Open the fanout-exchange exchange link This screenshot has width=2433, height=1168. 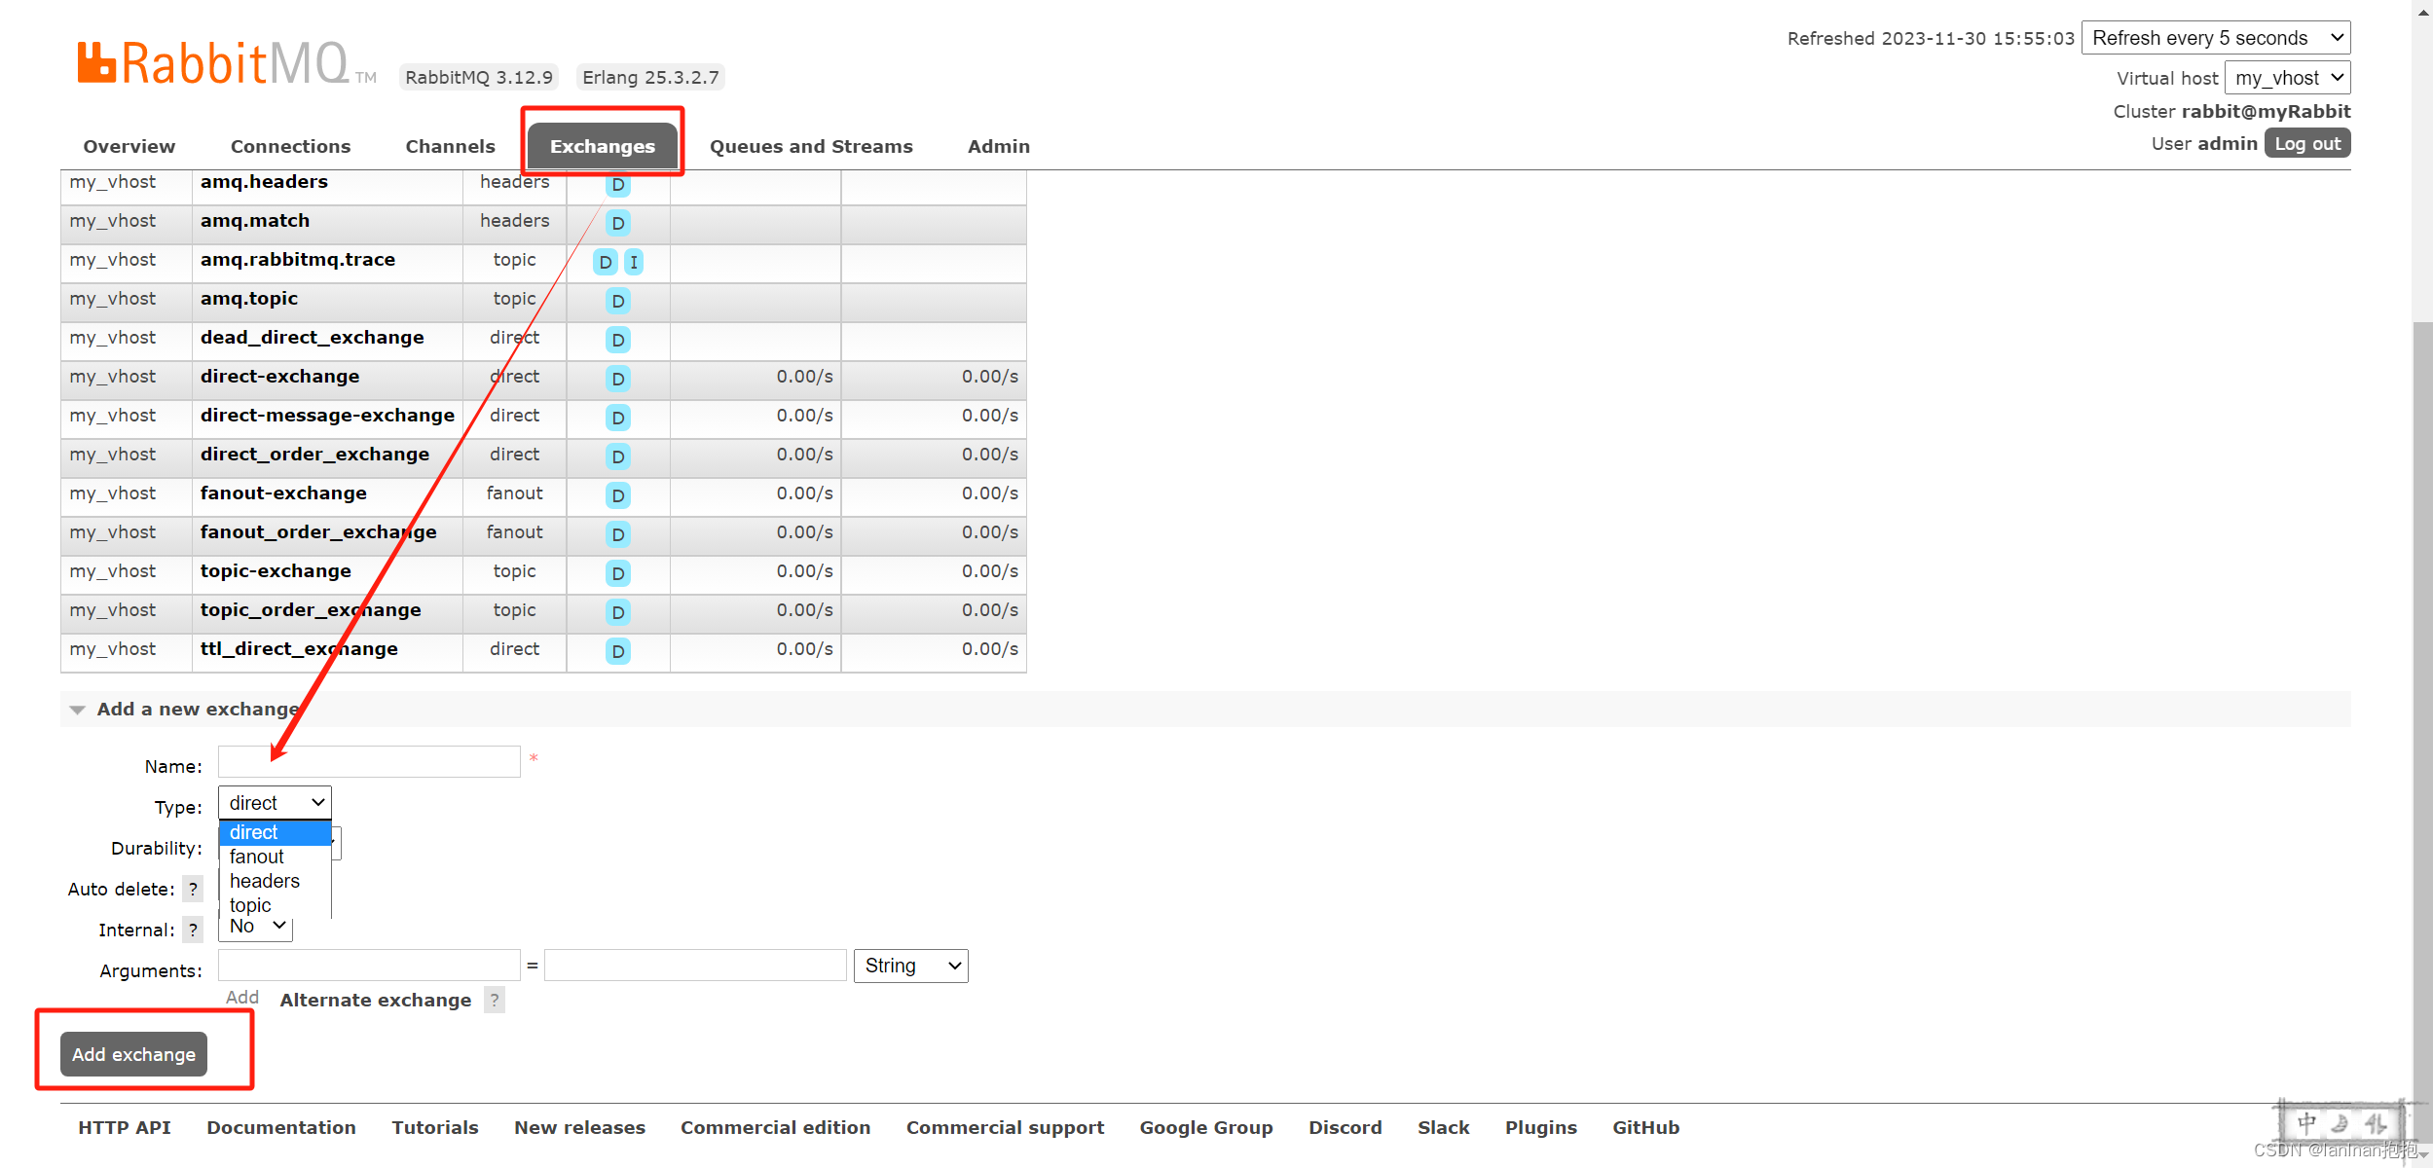(x=283, y=493)
